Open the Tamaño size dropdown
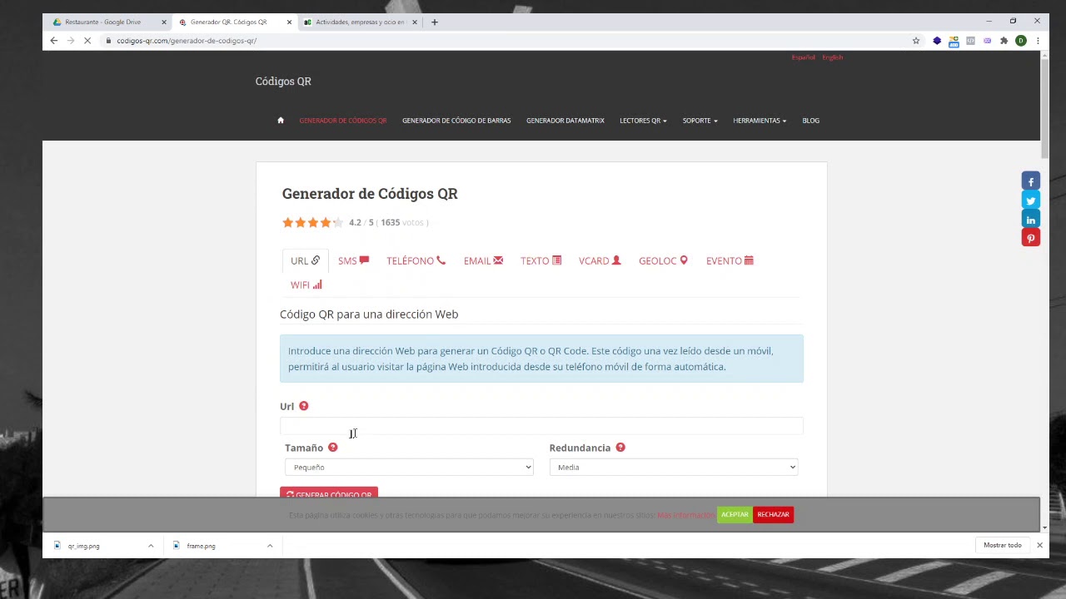The image size is (1066, 599). pyautogui.click(x=409, y=468)
